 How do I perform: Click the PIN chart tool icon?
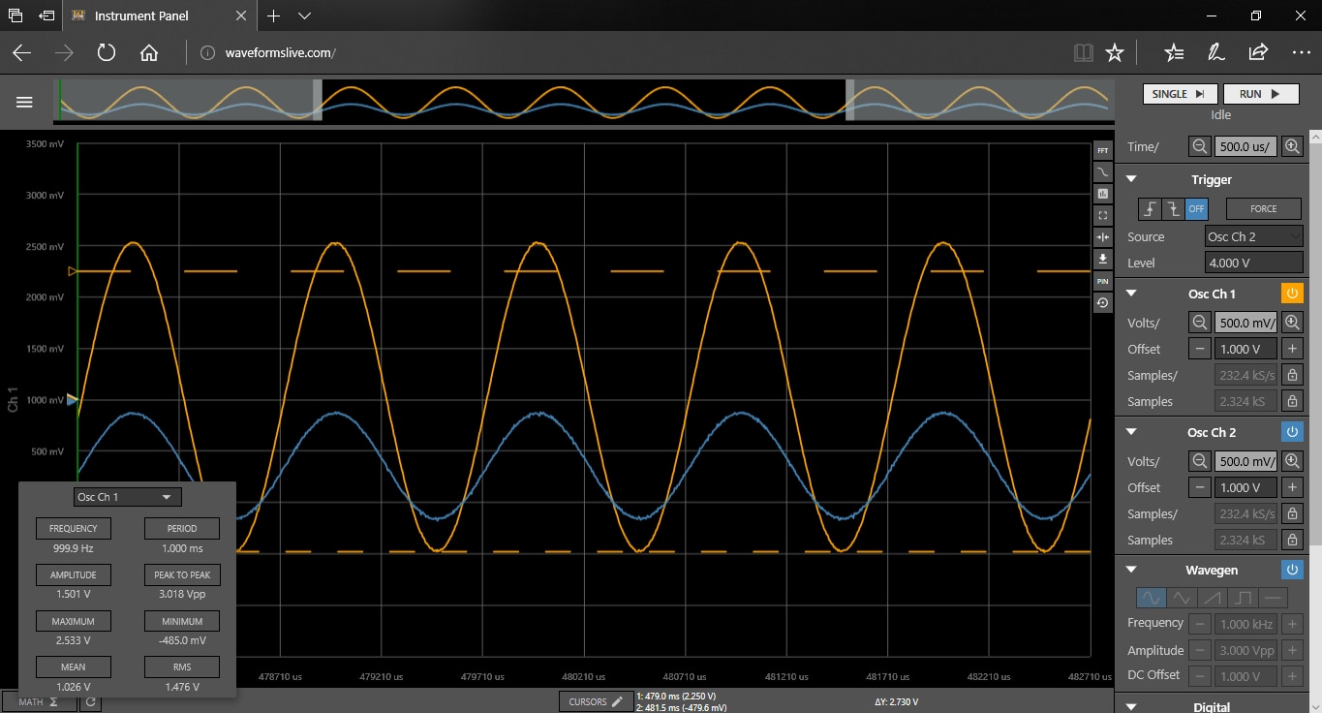(1102, 281)
